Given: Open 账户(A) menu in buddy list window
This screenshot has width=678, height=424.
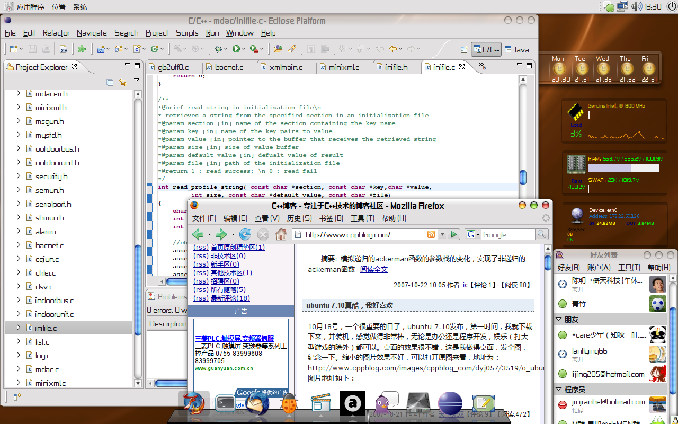Looking at the screenshot, I should click(x=599, y=268).
